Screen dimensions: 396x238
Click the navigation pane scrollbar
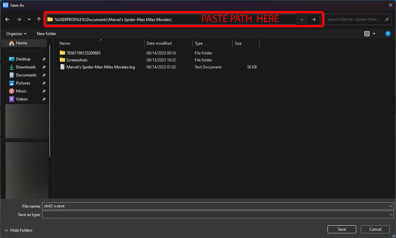coord(50,101)
